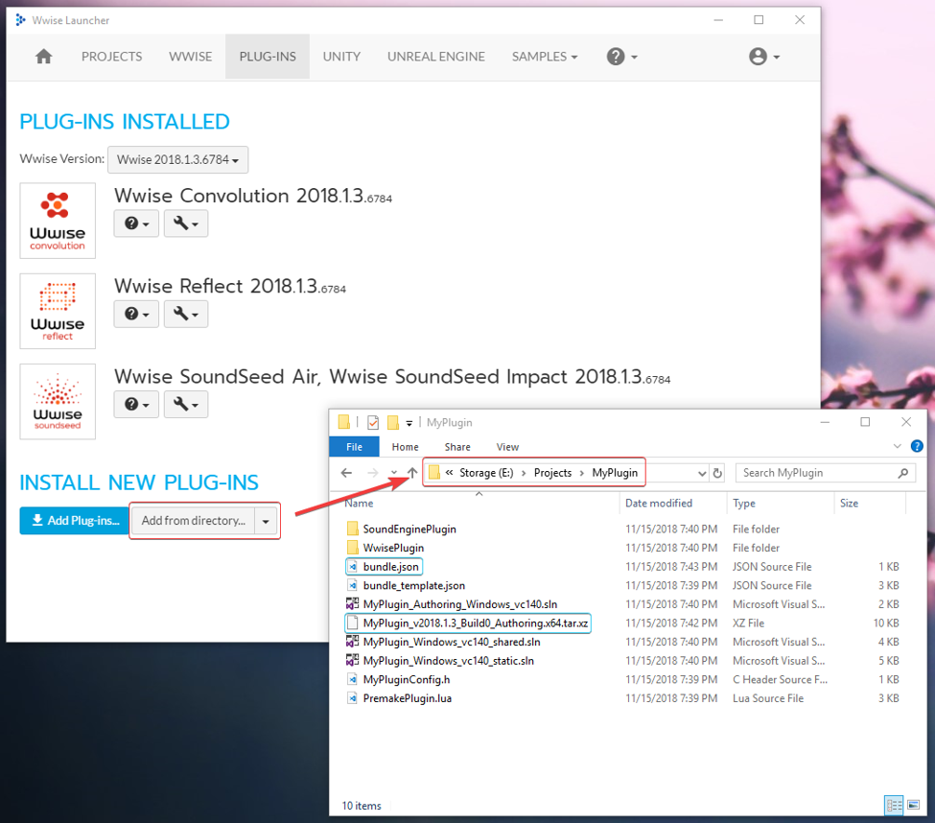Click the Properties quick access icon

click(373, 422)
